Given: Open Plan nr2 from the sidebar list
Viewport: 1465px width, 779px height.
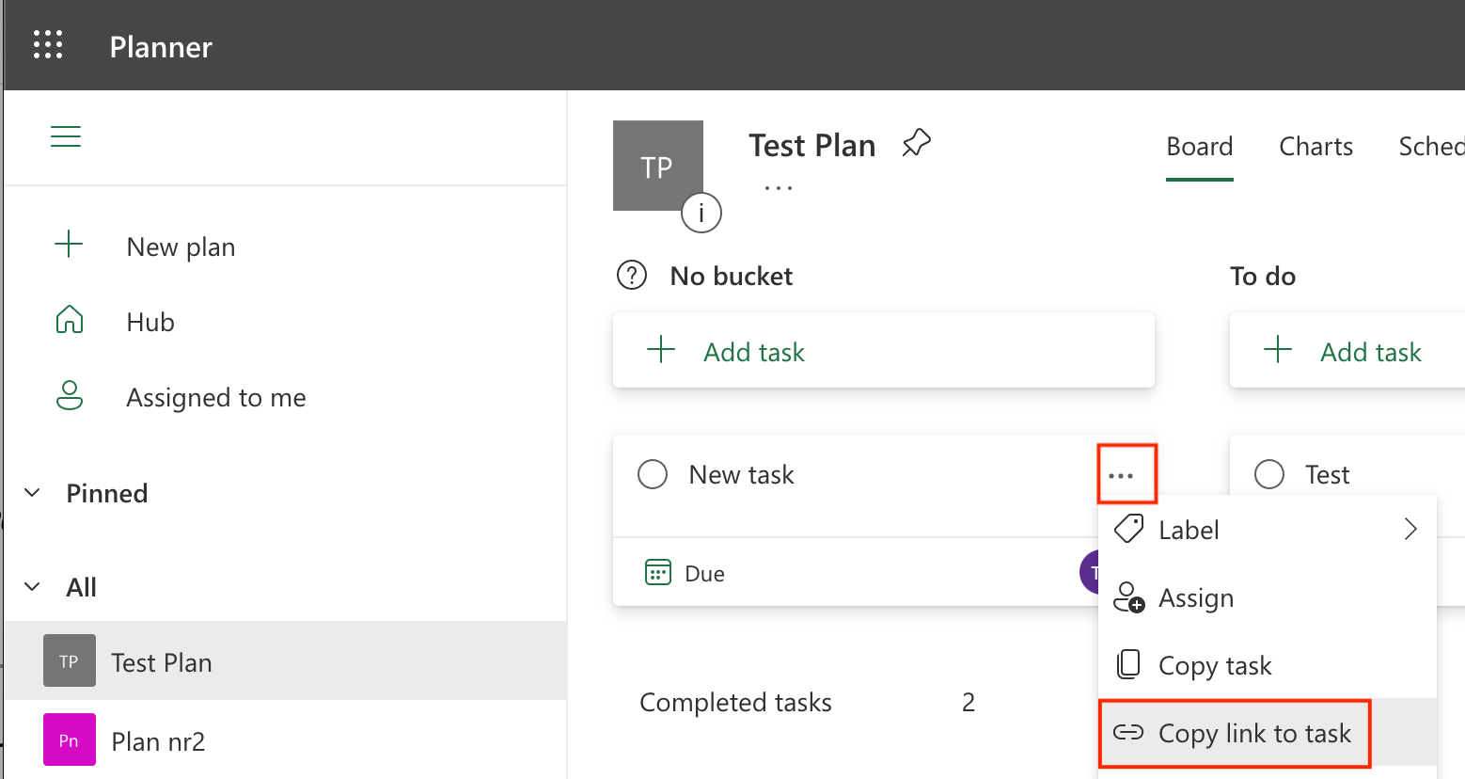Looking at the screenshot, I should click(286, 739).
